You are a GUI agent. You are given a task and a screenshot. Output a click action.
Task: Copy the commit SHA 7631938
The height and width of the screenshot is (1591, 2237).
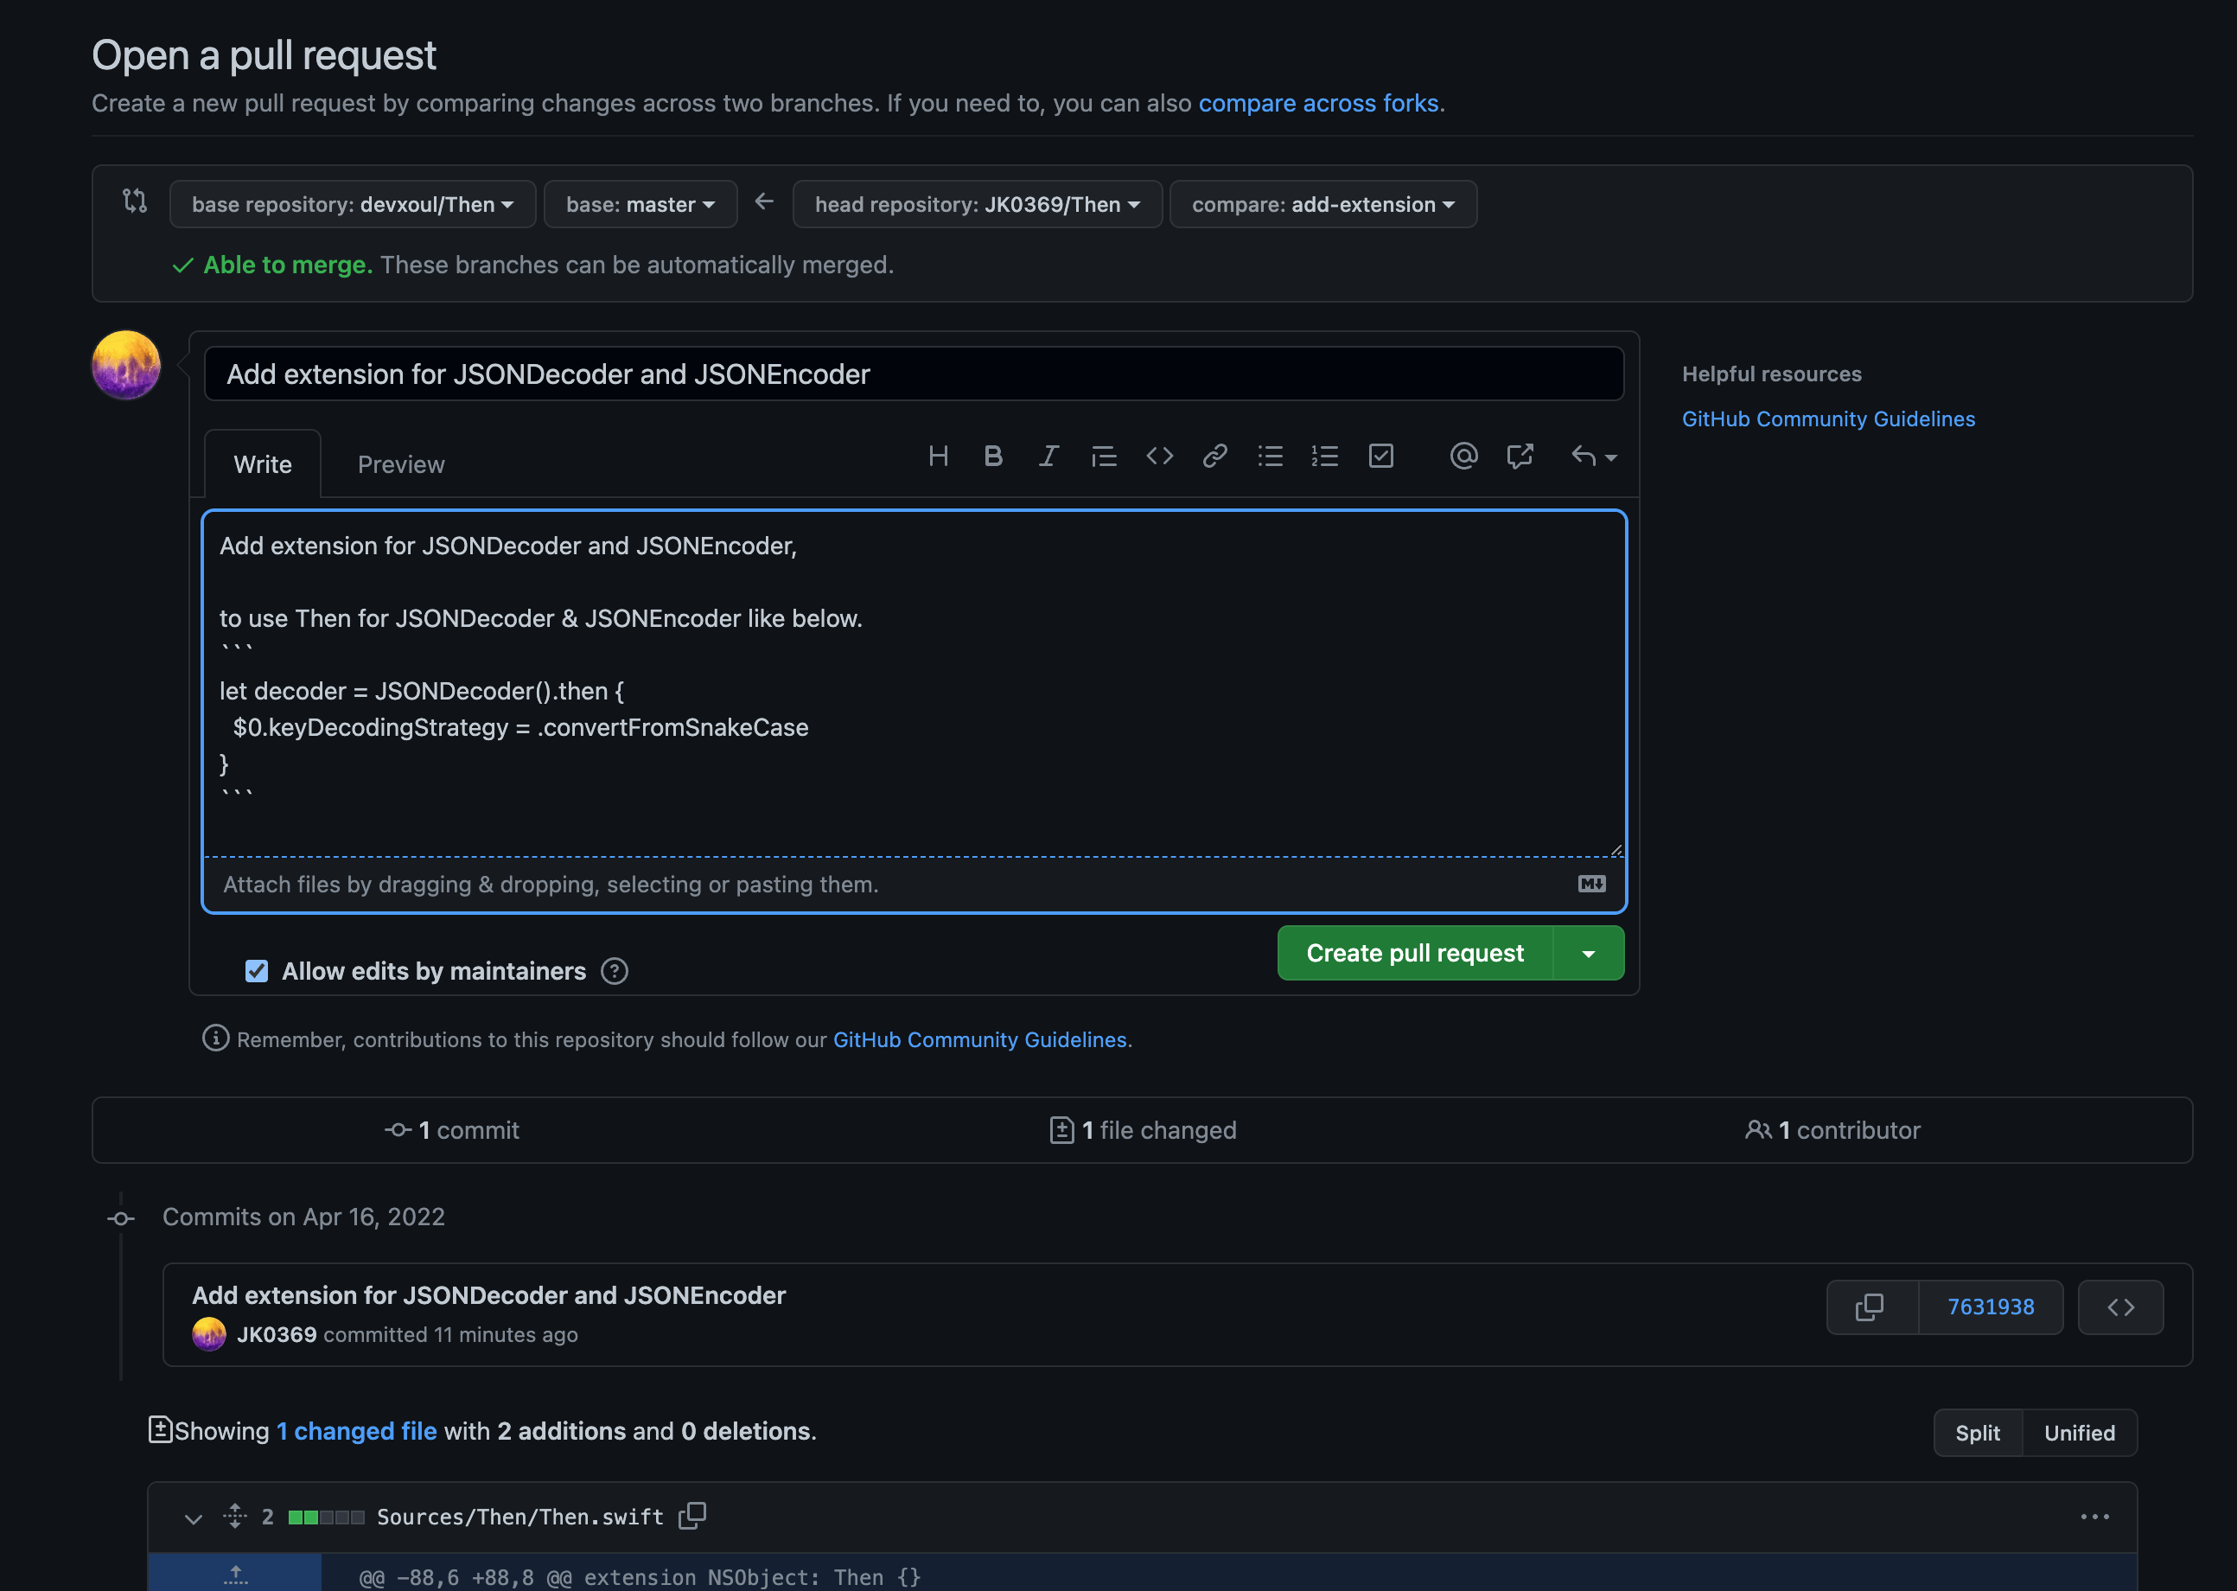1870,1307
